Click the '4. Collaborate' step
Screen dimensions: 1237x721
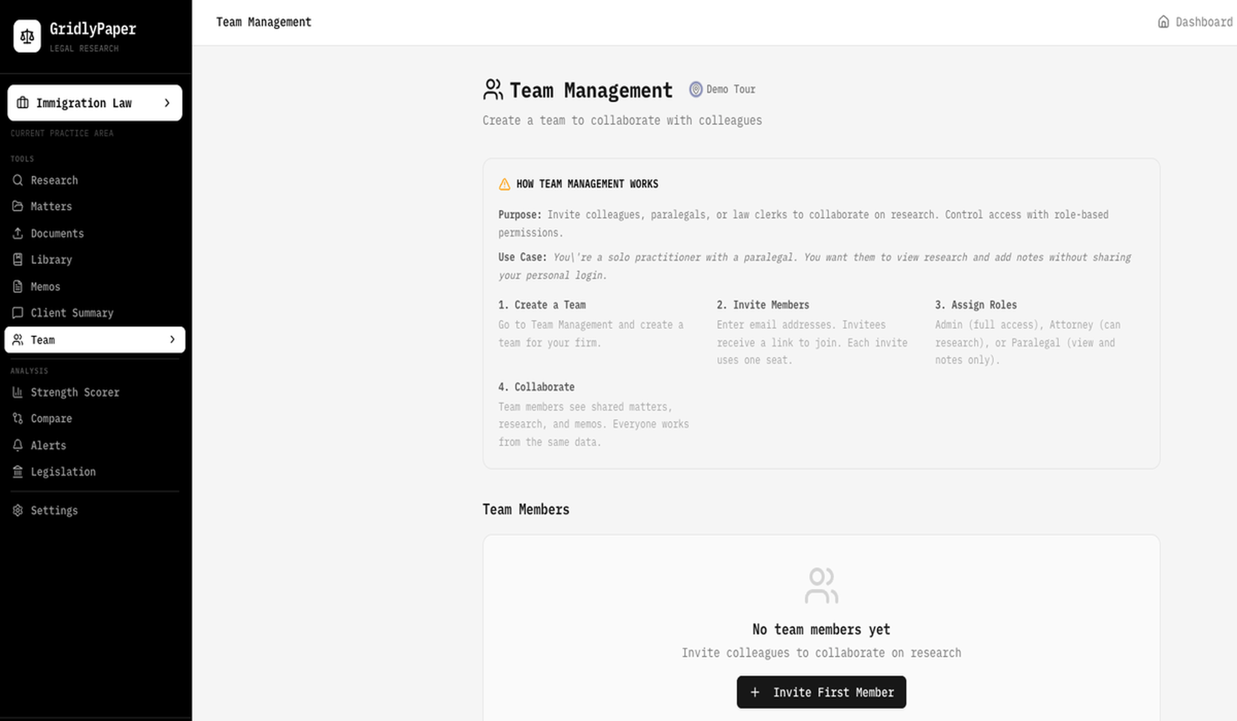(536, 387)
